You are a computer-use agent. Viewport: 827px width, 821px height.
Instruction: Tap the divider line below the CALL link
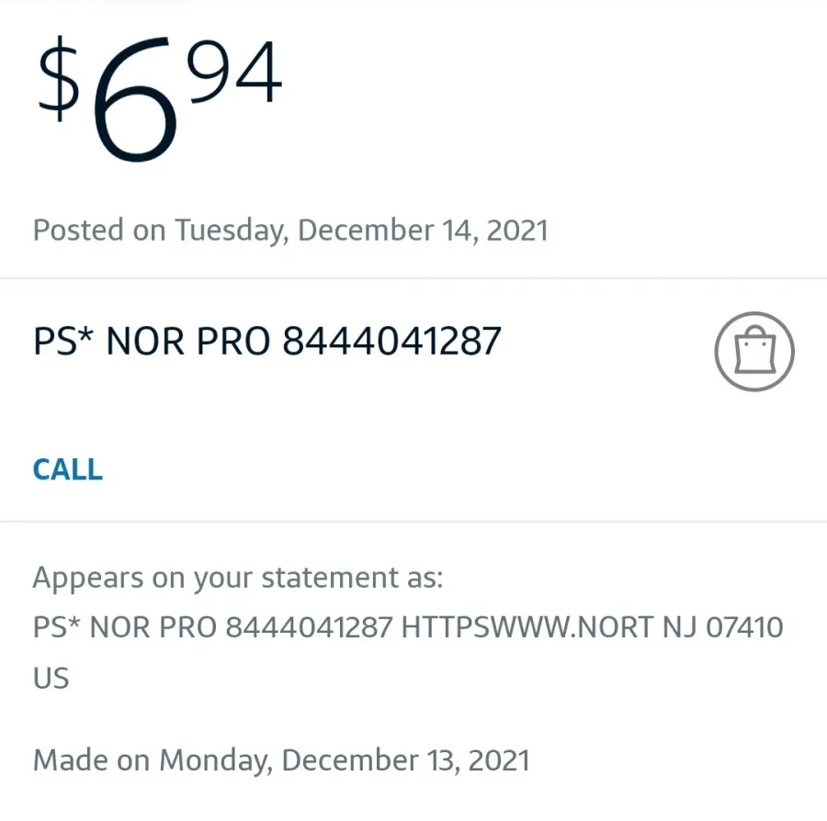[x=413, y=522]
